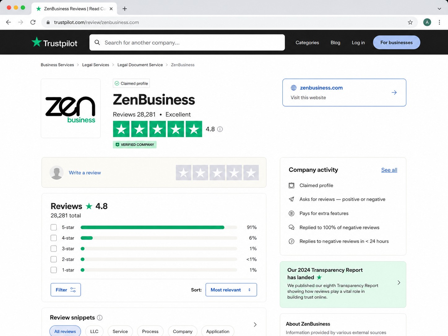Click the search magnifier icon
Image resolution: width=448 pixels, height=336 pixels.
97,42
